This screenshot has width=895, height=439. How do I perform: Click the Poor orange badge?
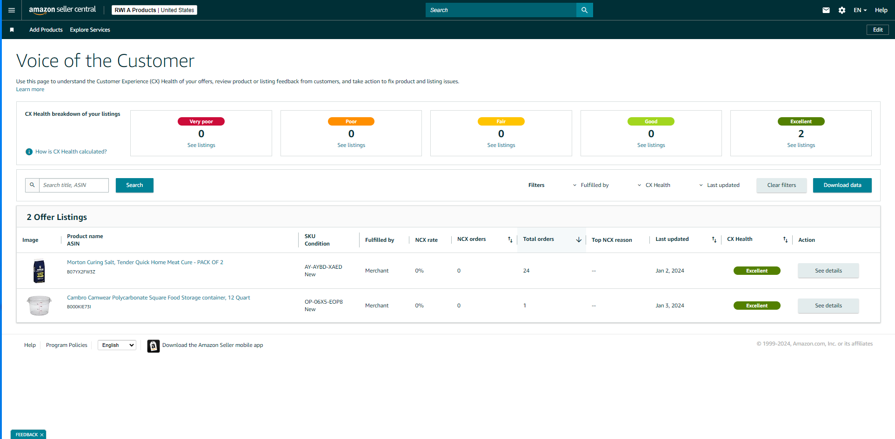351,121
